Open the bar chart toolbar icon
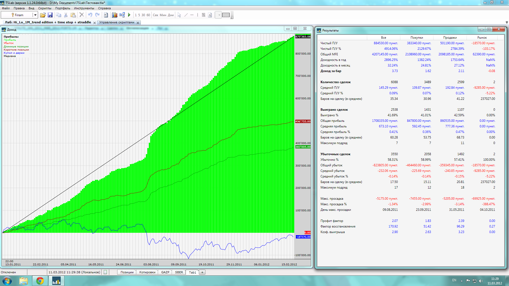 click(115, 15)
